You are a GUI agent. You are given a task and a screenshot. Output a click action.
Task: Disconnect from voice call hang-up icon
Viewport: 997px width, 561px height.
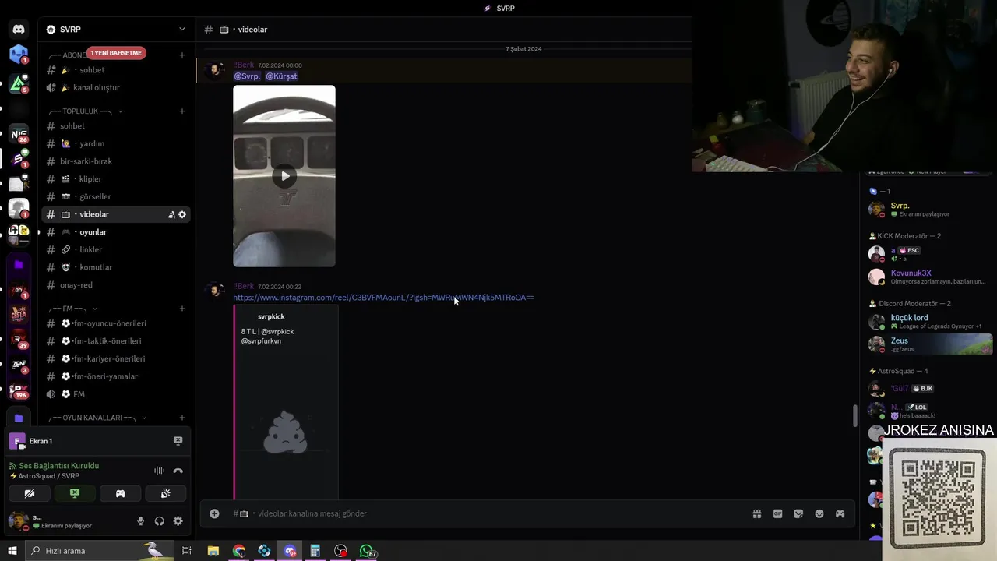coord(178,471)
